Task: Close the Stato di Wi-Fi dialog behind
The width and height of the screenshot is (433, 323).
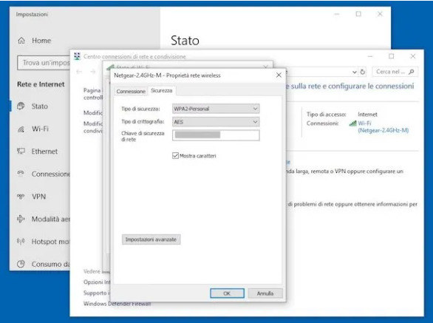Action: point(265,67)
